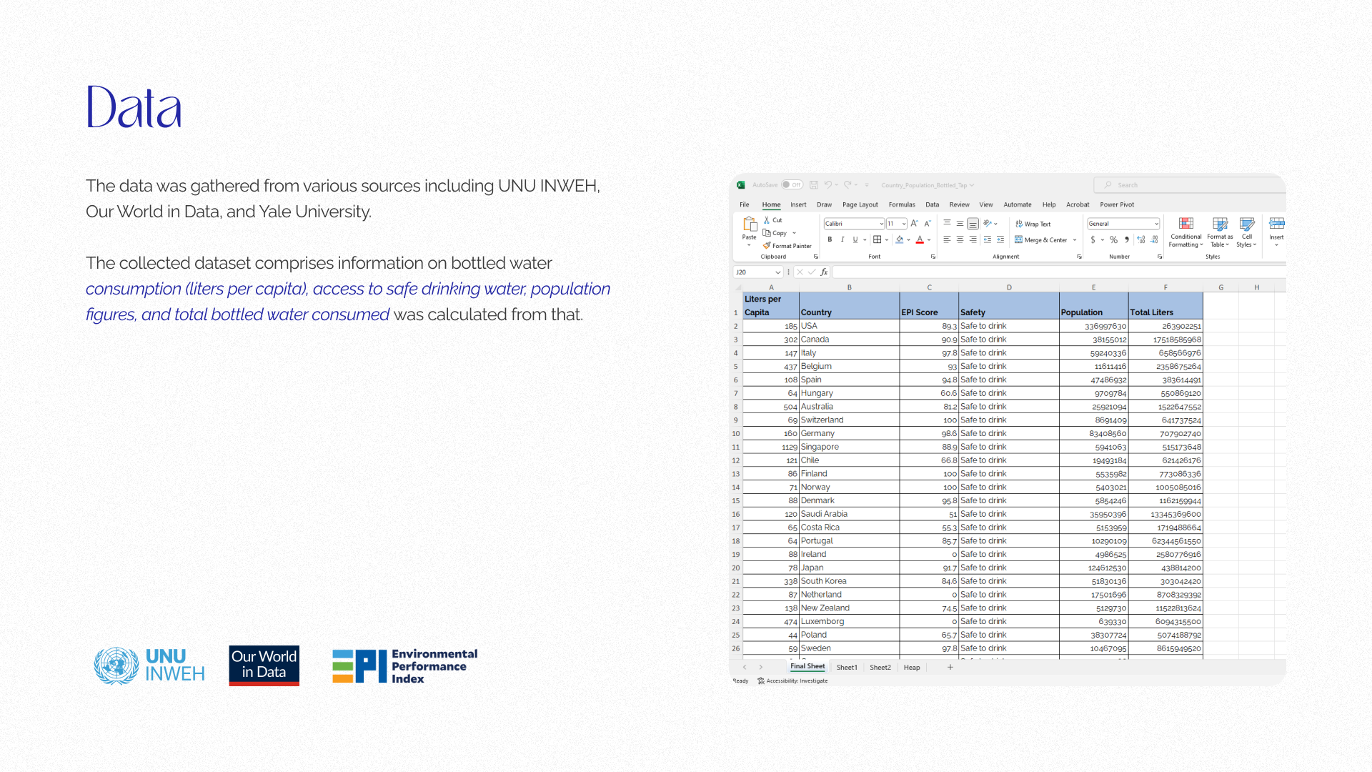
Task: Click the add new sheet plus button
Action: click(x=950, y=668)
